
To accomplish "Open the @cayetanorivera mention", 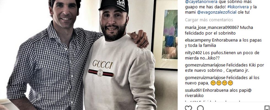I will point(201,2).
